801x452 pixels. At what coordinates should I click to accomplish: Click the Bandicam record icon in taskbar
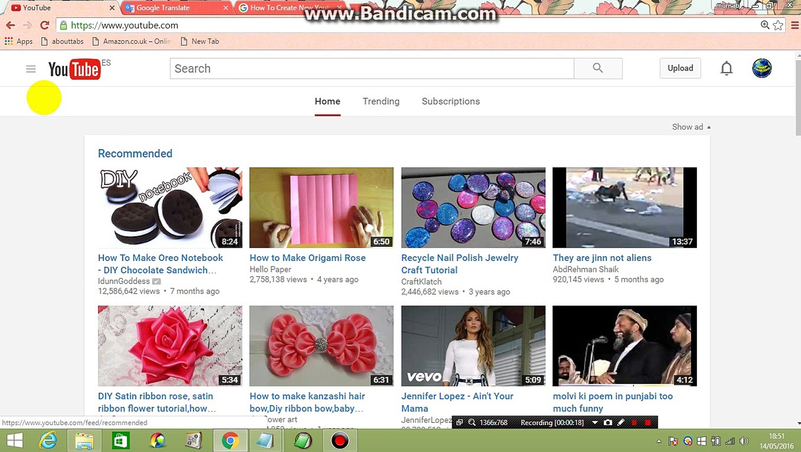pos(340,441)
